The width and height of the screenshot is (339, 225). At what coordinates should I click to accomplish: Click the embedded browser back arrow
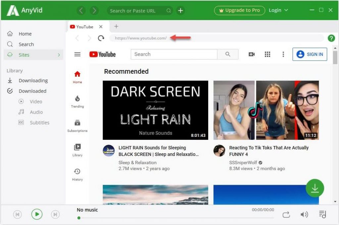(77, 38)
